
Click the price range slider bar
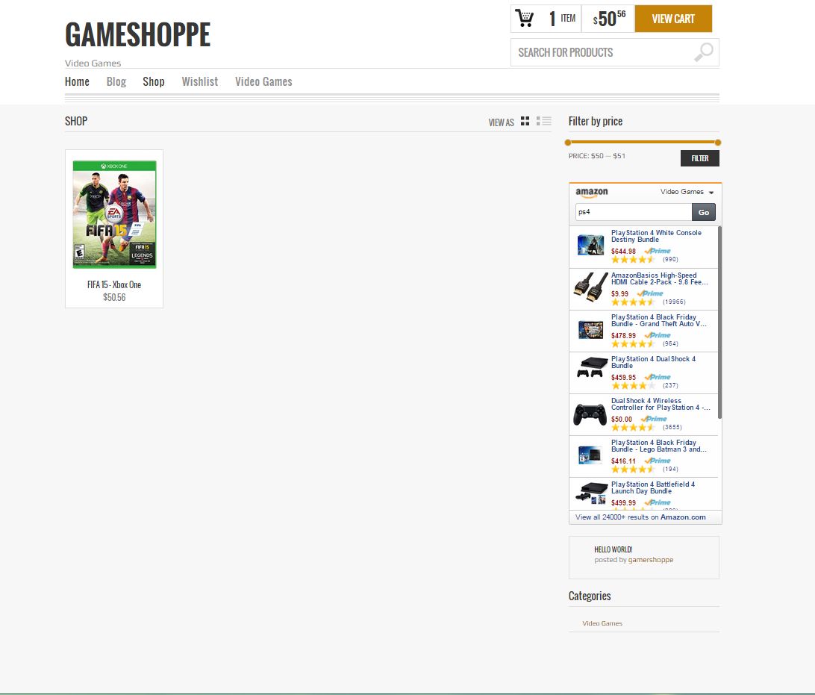click(643, 142)
